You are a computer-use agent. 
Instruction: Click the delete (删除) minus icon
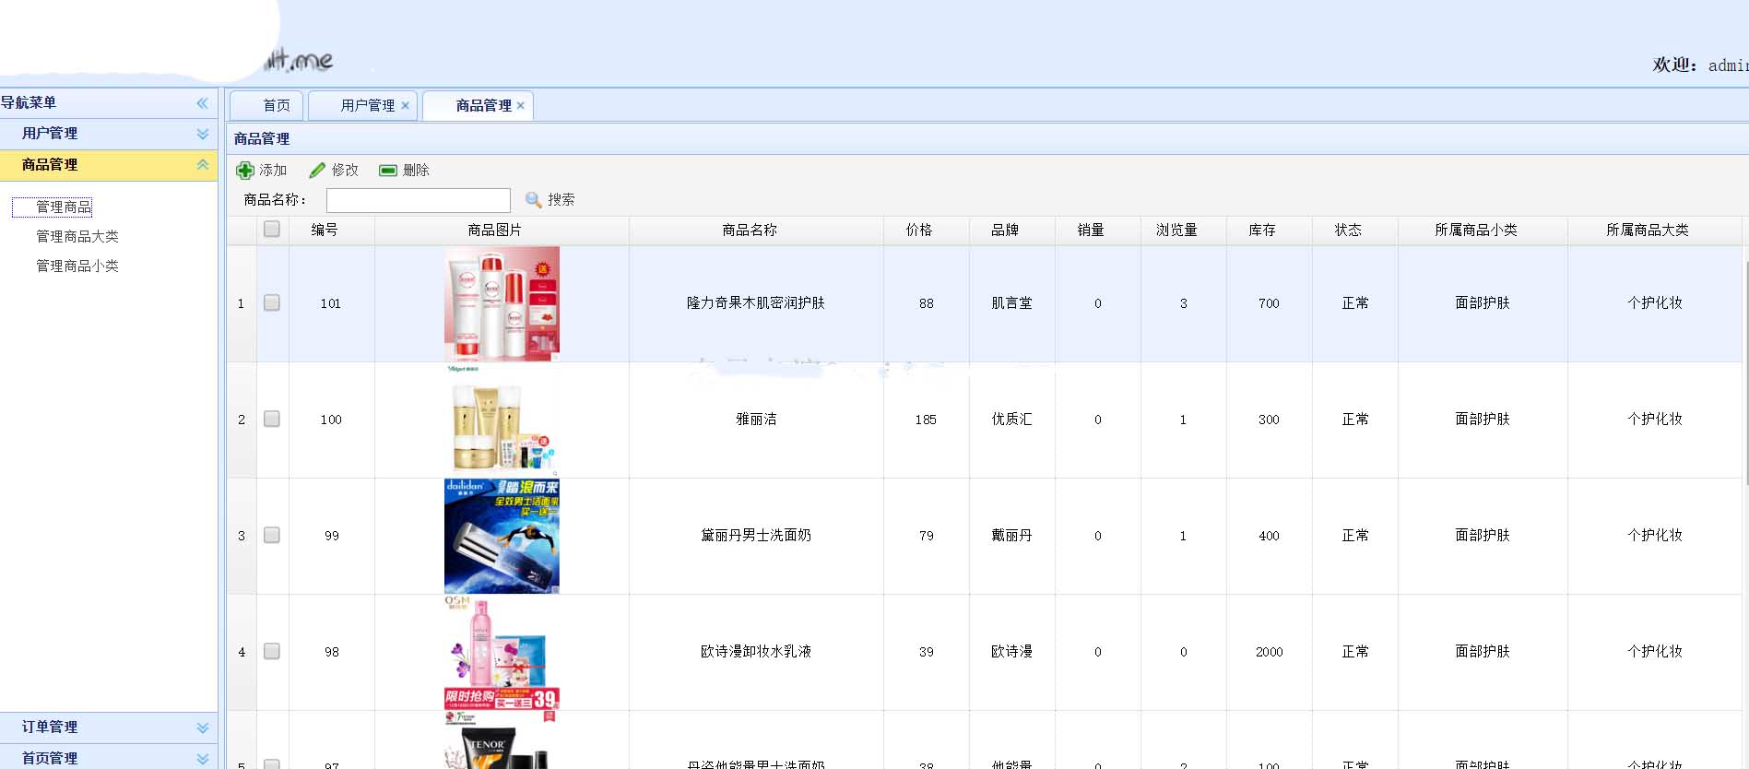pos(388,171)
